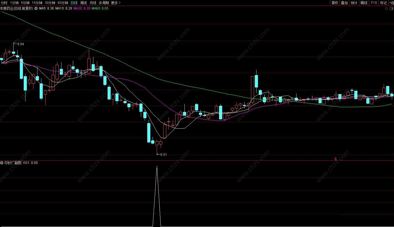This screenshot has height=227, width=394.
Task: Click the diamond icon at chart top-right
Action: 386,9
